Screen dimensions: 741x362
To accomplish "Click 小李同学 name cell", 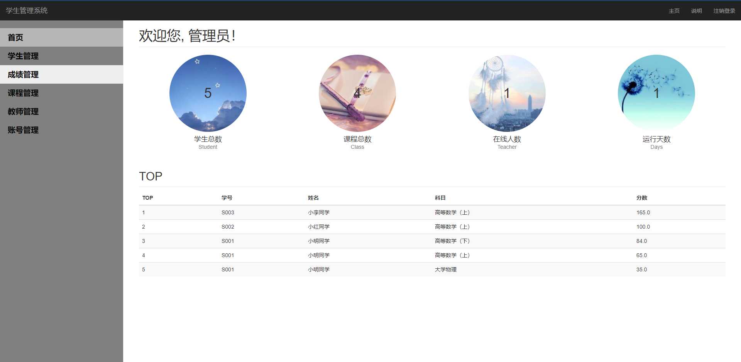I will coord(319,212).
